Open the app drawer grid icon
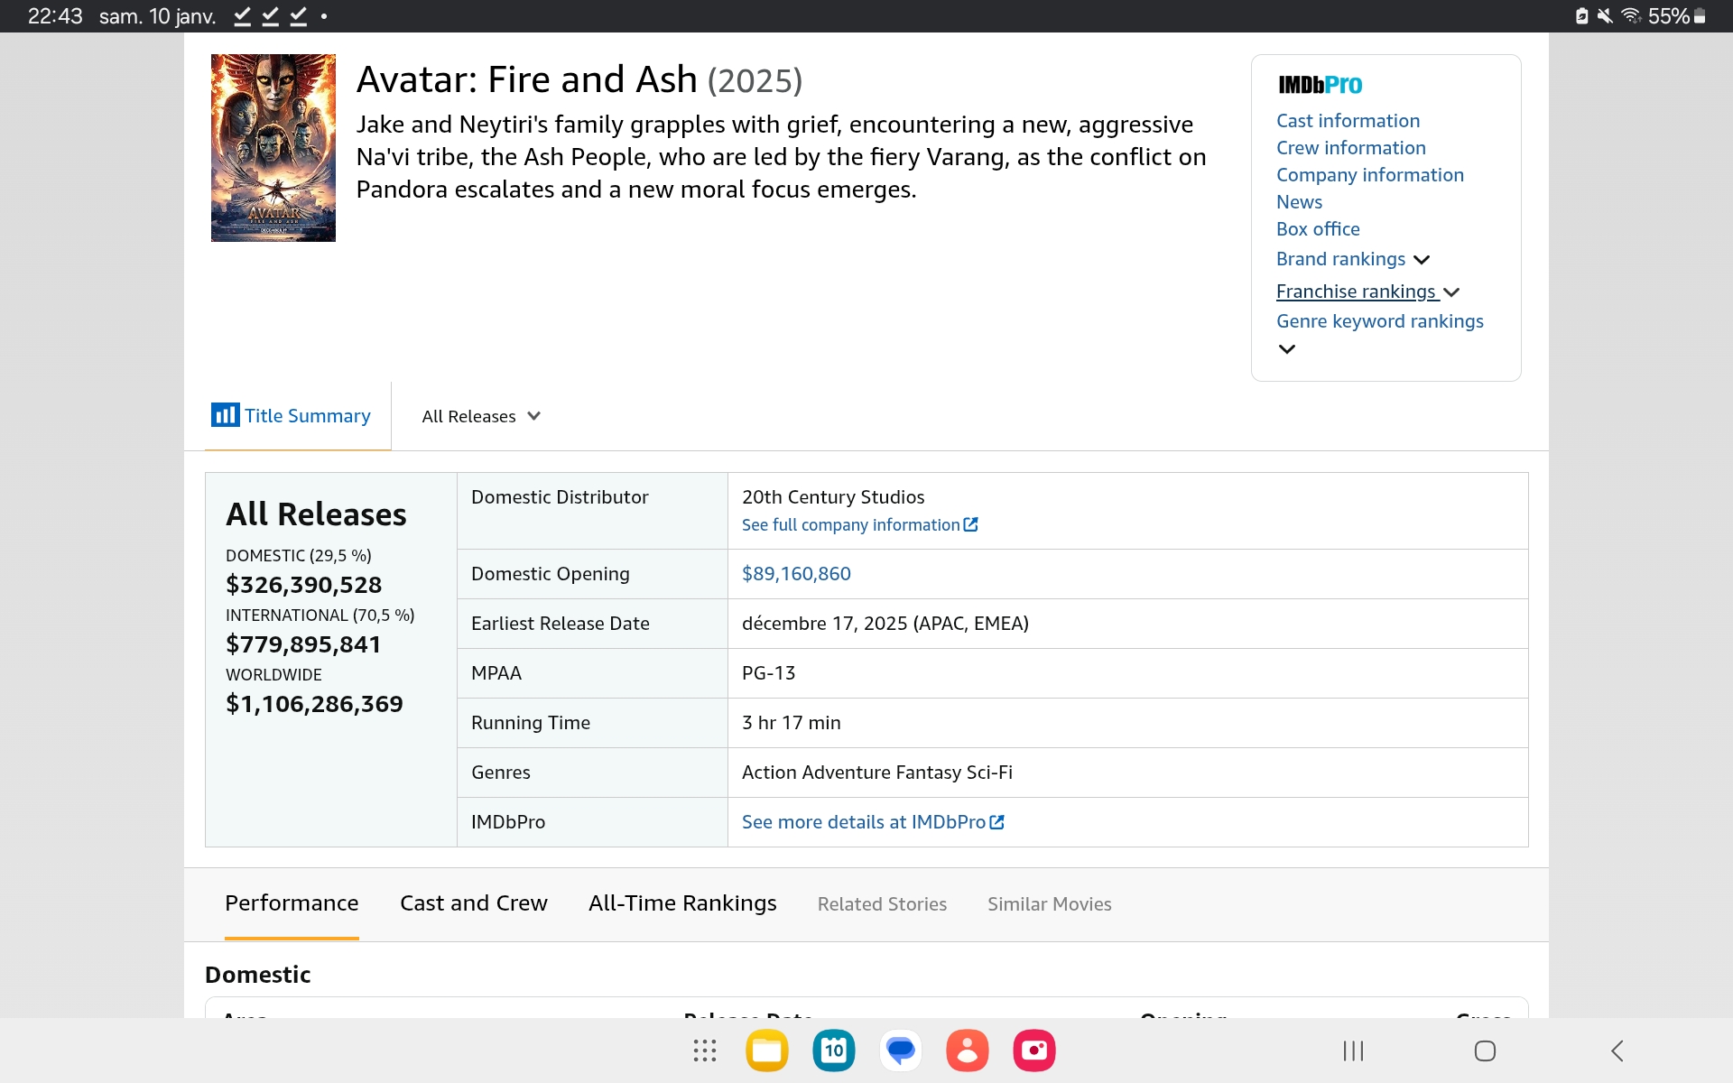 [x=704, y=1051]
